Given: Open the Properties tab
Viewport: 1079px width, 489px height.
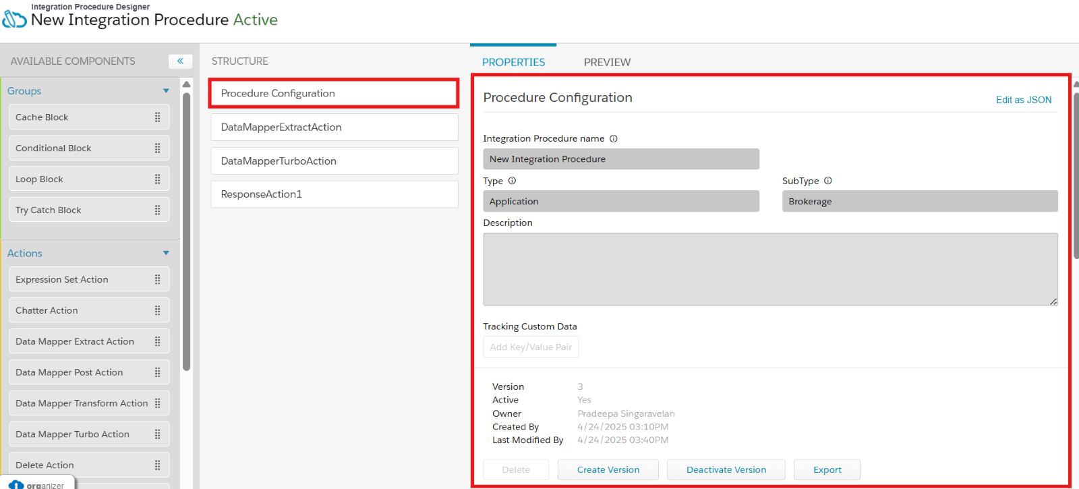Looking at the screenshot, I should coord(513,62).
